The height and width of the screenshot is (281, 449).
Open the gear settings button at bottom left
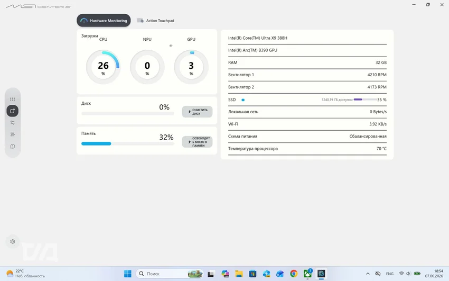click(13, 241)
